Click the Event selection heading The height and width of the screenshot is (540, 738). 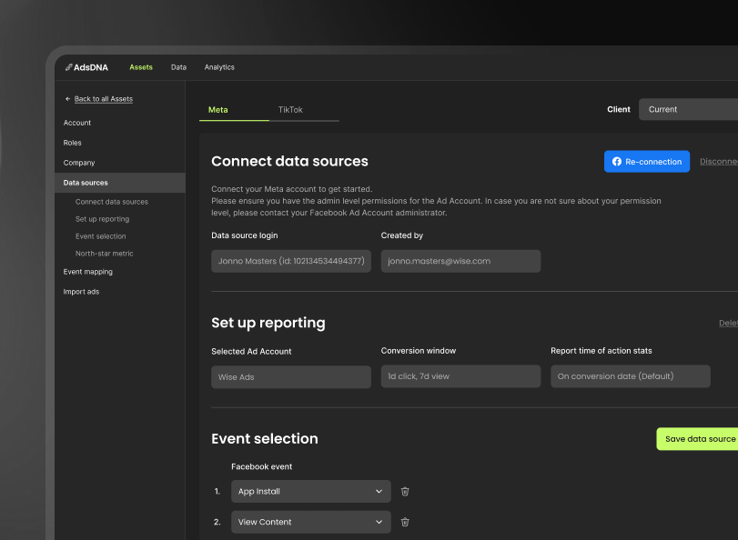pos(265,439)
